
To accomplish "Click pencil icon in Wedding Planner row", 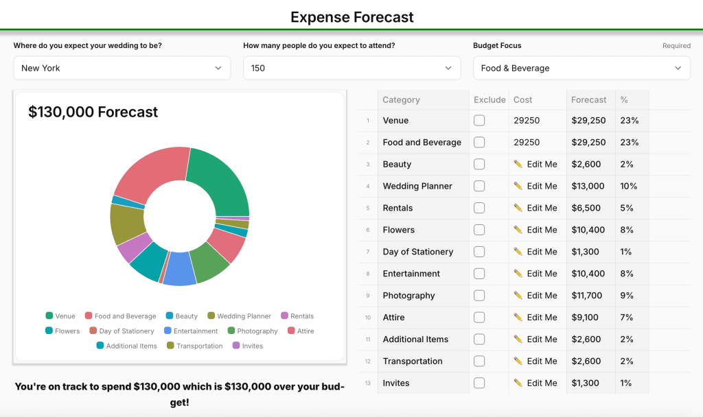I will coord(518,186).
